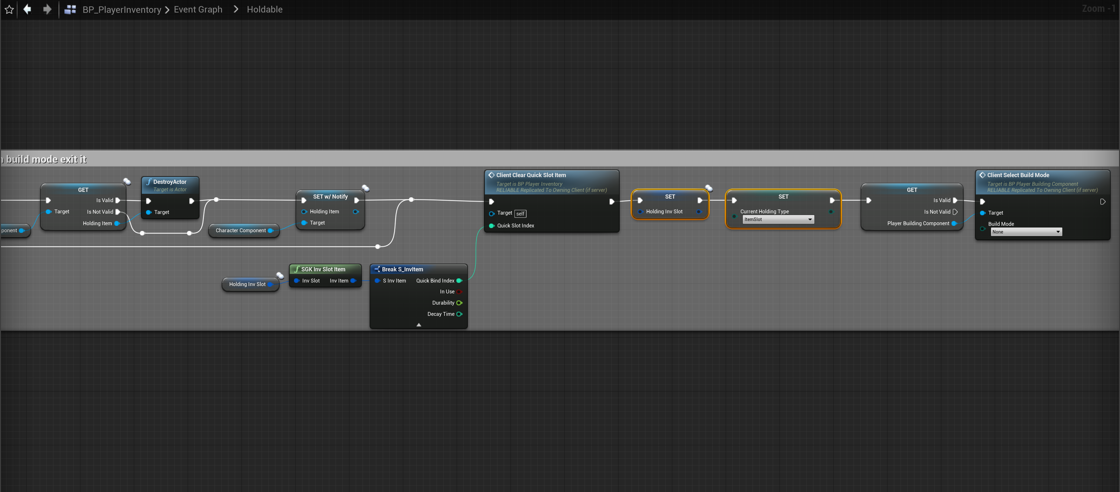The width and height of the screenshot is (1120, 492).
Task: Go to Event Graph breadcrumb
Action: click(198, 10)
